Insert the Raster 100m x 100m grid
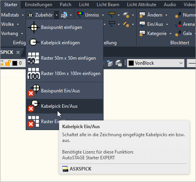 click(x=64, y=73)
